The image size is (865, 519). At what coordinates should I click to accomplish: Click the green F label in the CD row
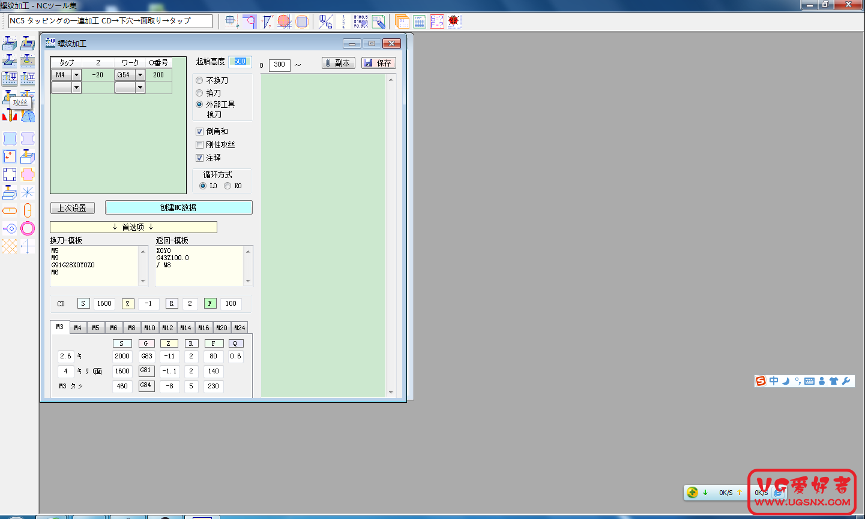pos(209,303)
